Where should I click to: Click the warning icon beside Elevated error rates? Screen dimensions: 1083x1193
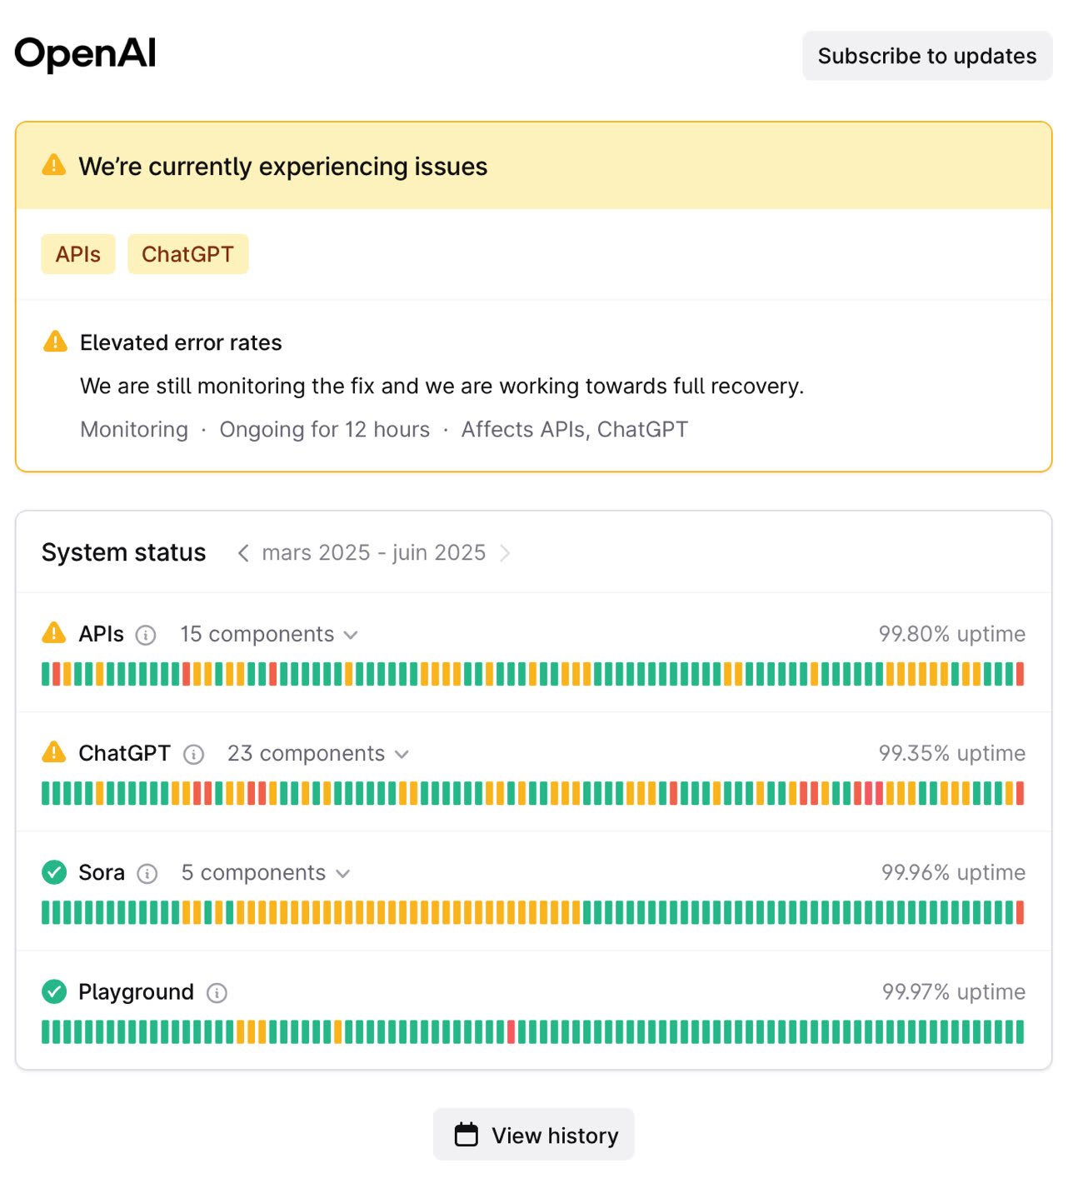pyautogui.click(x=55, y=342)
